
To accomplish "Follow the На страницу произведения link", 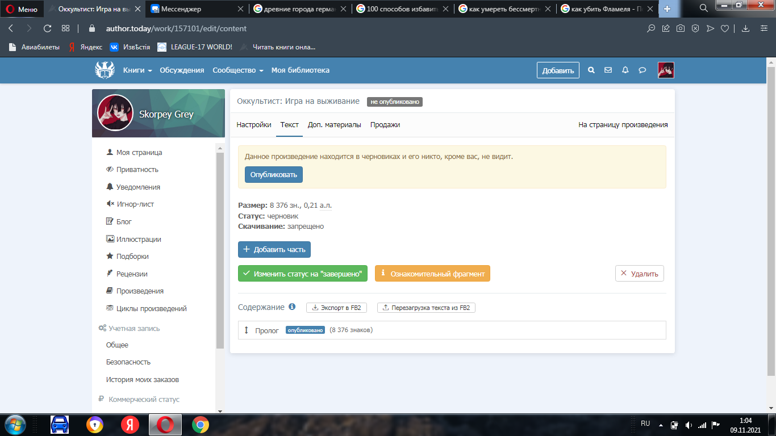I will click(623, 125).
